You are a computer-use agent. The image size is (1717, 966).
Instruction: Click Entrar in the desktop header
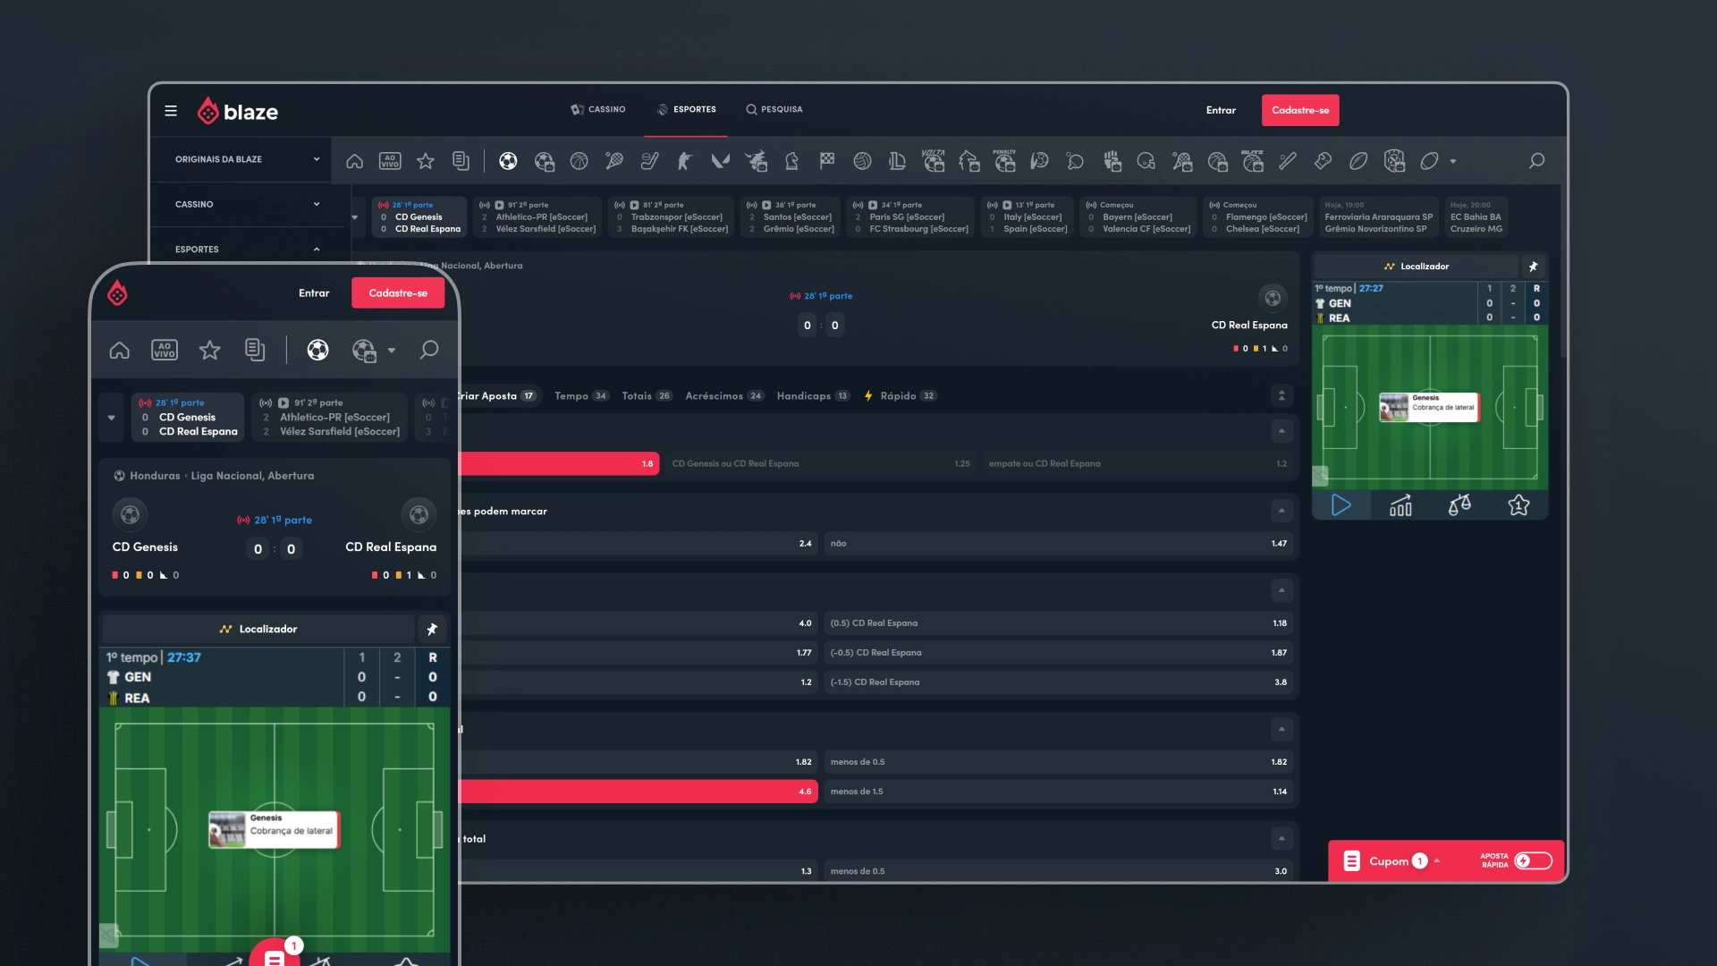tap(1221, 110)
